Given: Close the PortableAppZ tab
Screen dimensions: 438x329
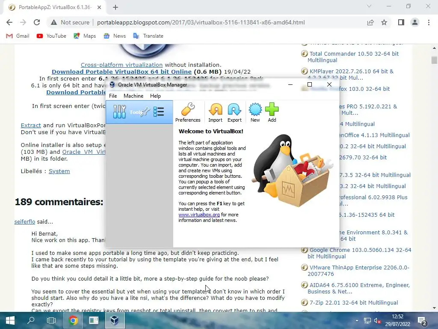Looking at the screenshot, I should [x=99, y=7].
